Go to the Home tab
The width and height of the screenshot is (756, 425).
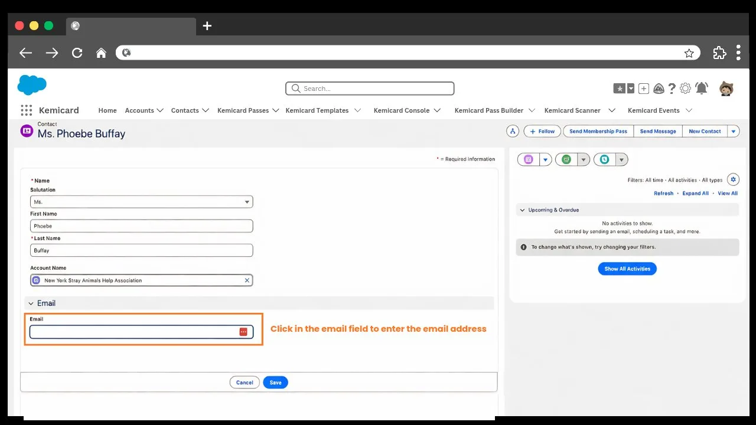pyautogui.click(x=107, y=110)
